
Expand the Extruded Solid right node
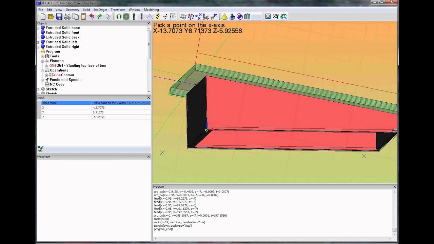click(x=38, y=47)
